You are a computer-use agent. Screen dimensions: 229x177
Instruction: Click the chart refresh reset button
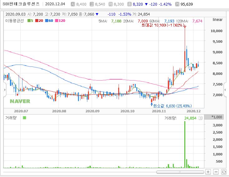224,172
